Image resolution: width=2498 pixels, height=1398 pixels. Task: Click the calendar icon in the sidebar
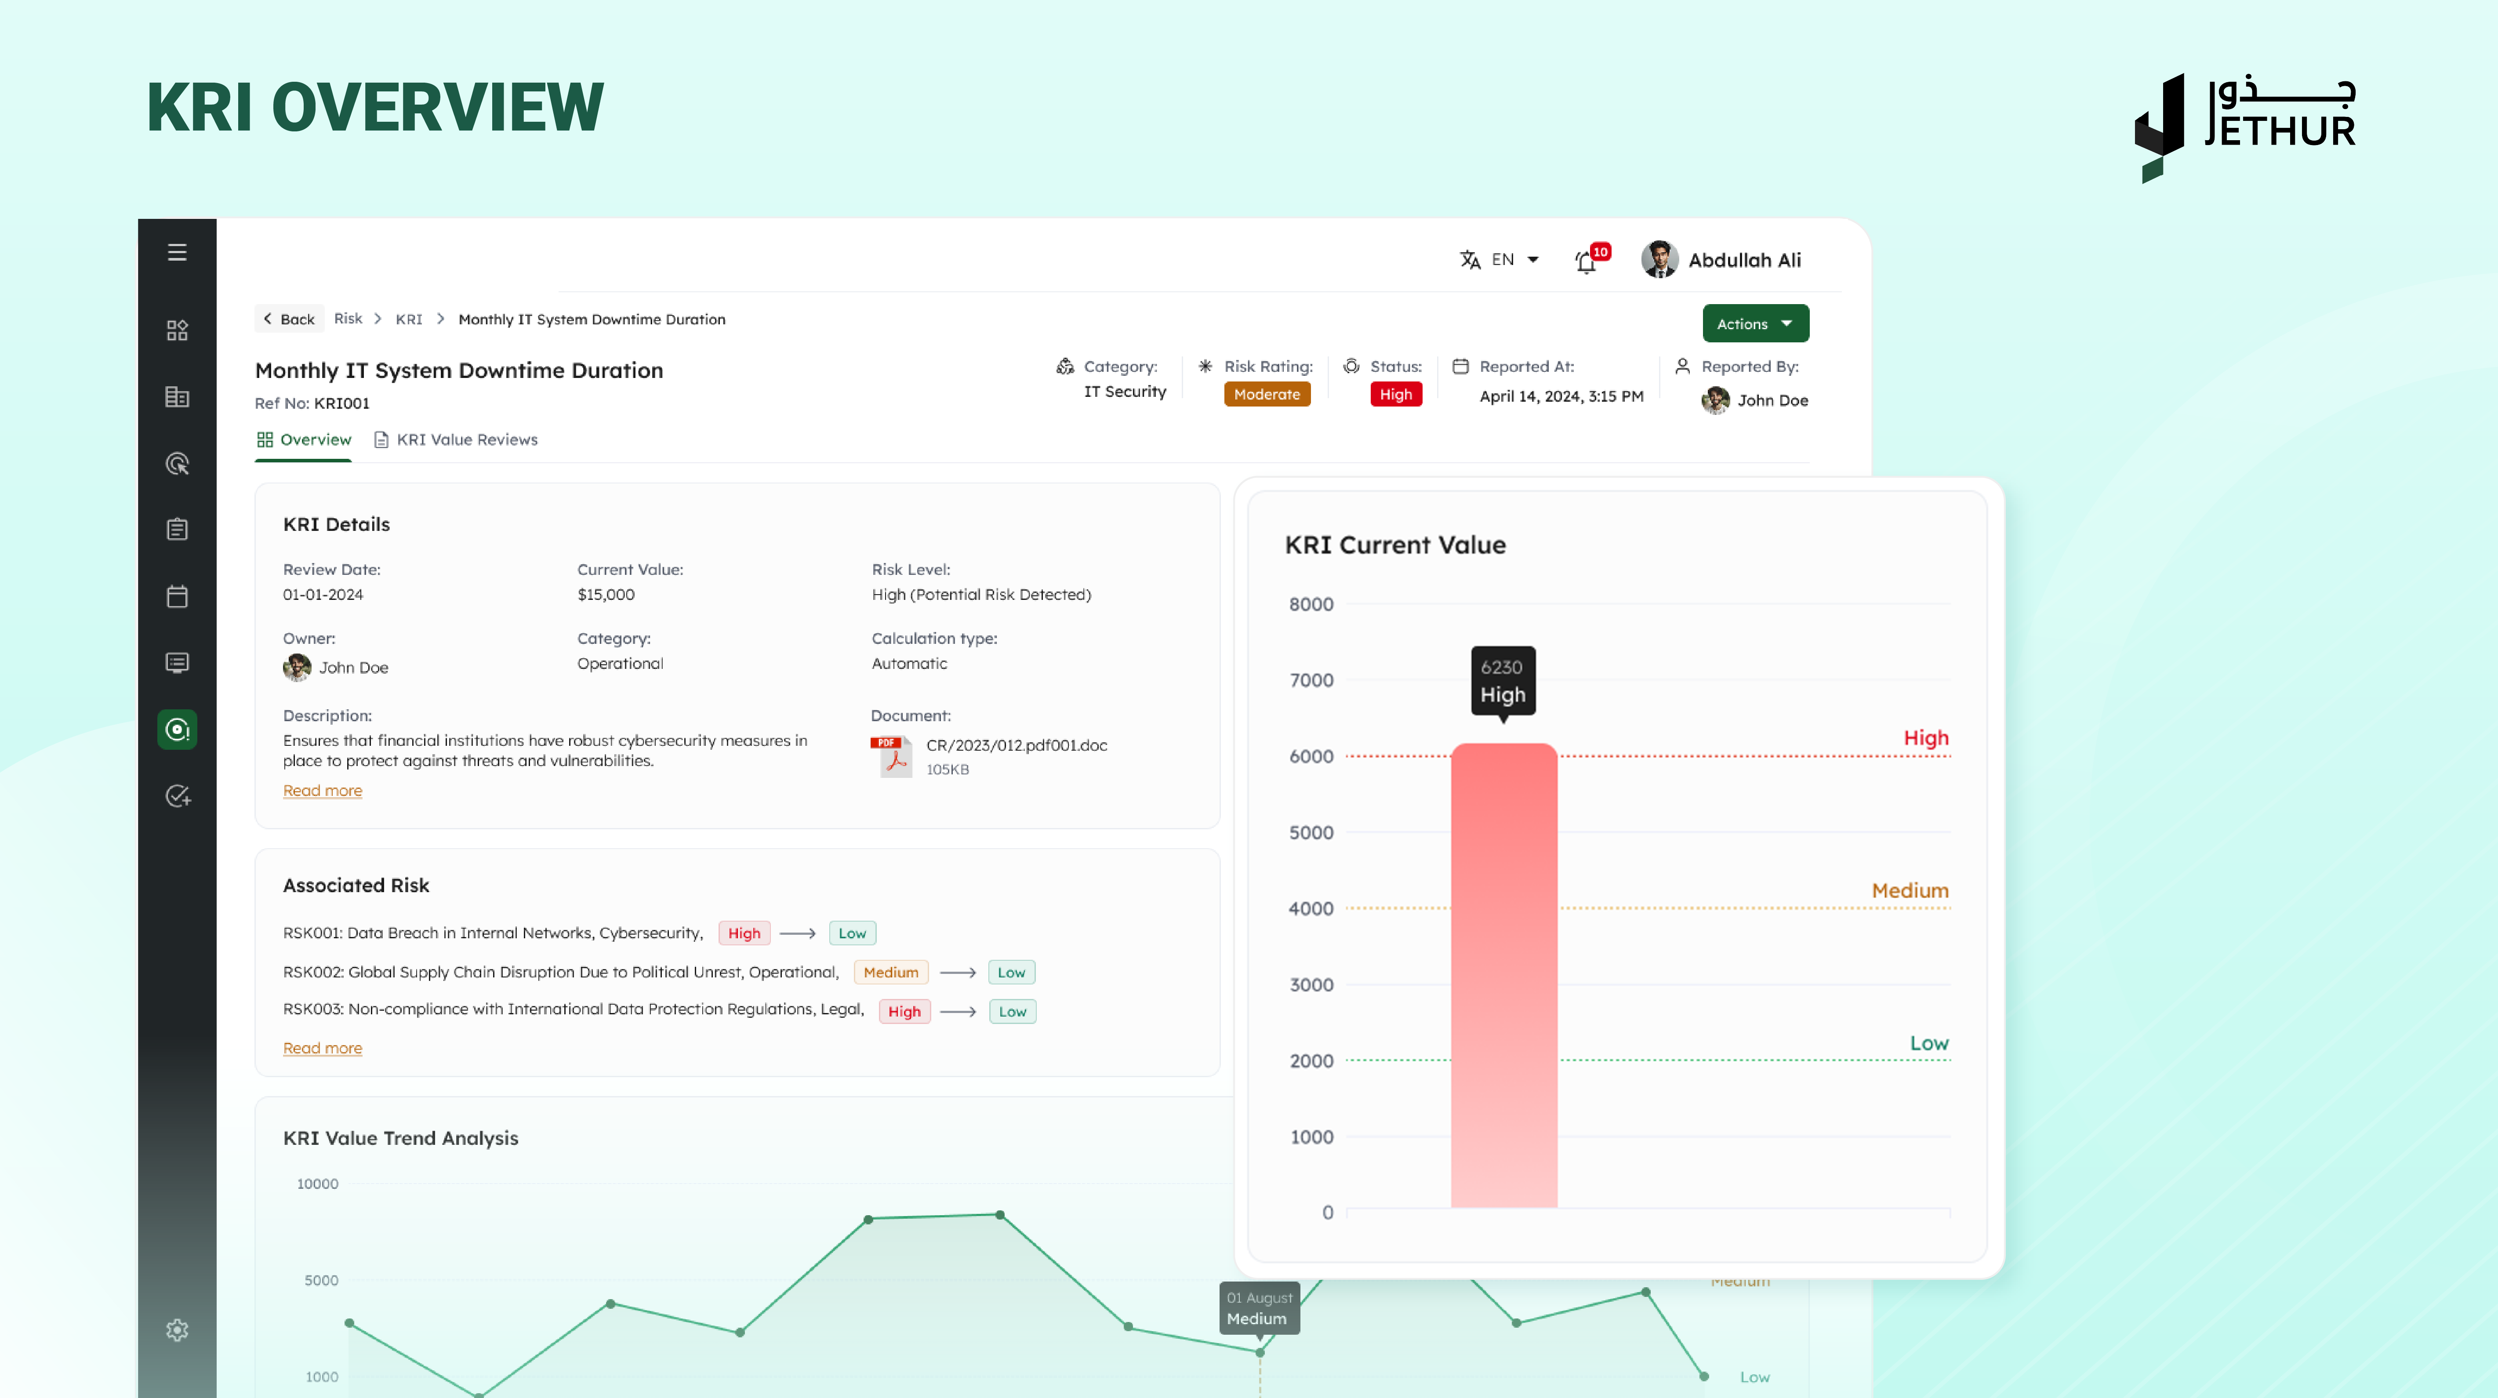click(177, 596)
